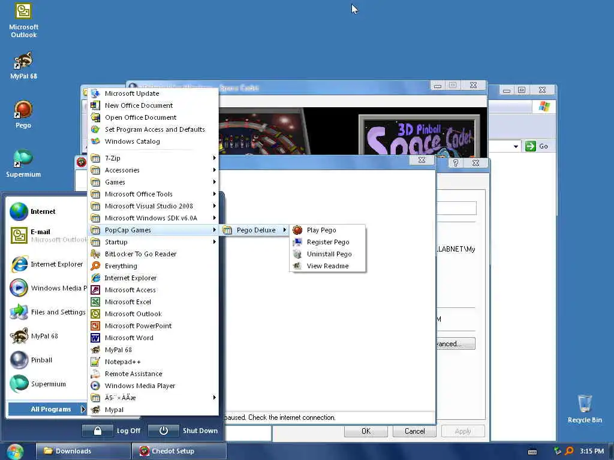Open Pego Deluxe submenu
Viewport: 614px width, 460px height.
click(x=254, y=230)
